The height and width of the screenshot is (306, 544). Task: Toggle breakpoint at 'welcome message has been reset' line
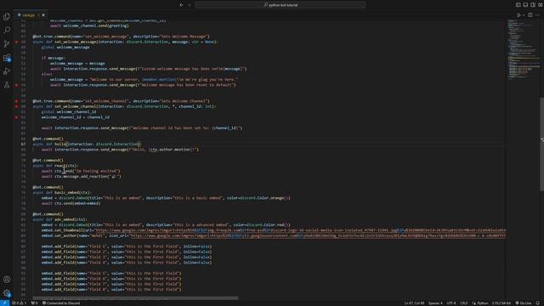tap(16, 85)
